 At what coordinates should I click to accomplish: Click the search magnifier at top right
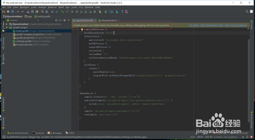(247, 11)
